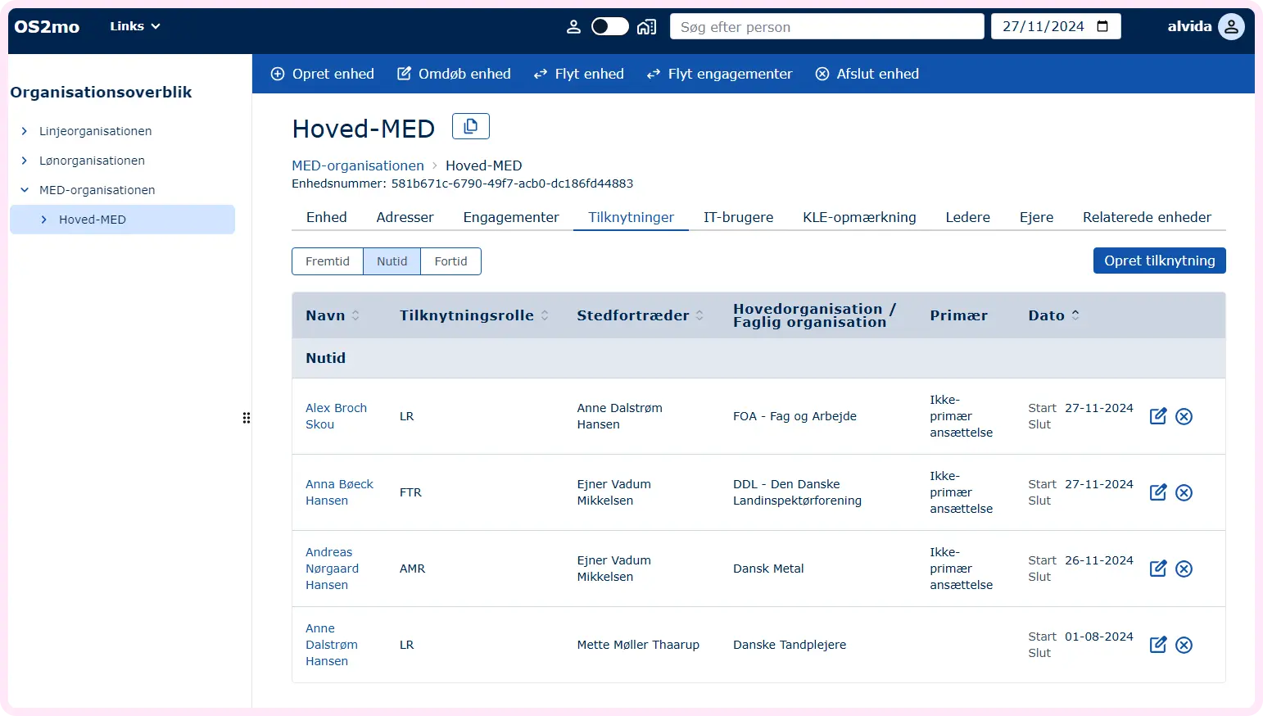The image size is (1263, 716).
Task: Terminate Anne Dalstrøm Hansen's association
Action: [x=1184, y=645]
